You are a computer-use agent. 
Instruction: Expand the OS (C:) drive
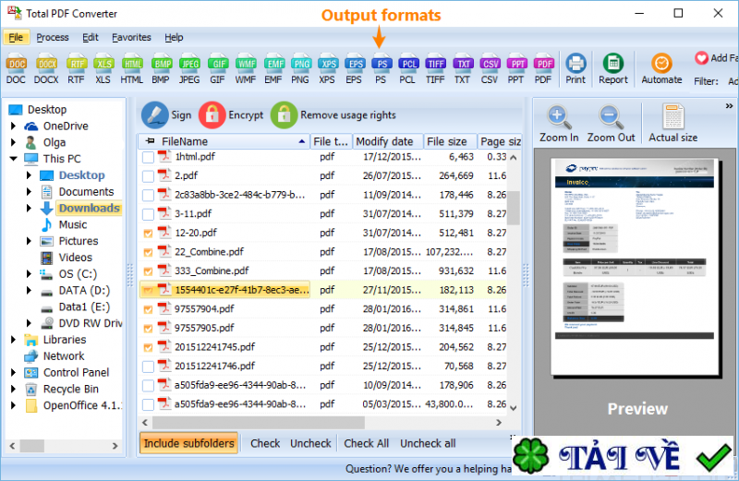tap(29, 273)
